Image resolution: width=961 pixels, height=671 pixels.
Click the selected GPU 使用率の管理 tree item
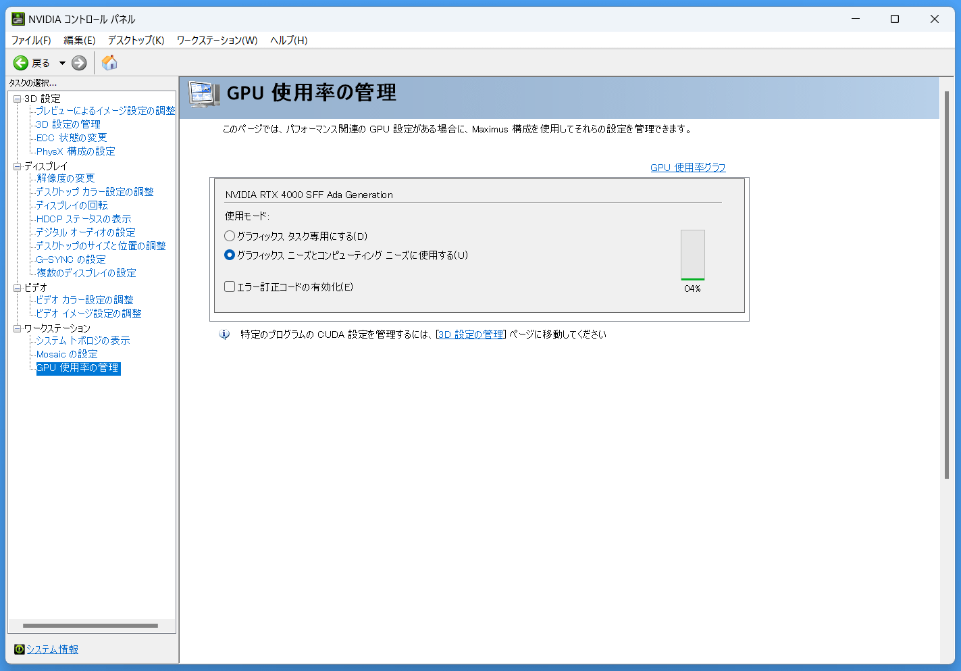78,368
